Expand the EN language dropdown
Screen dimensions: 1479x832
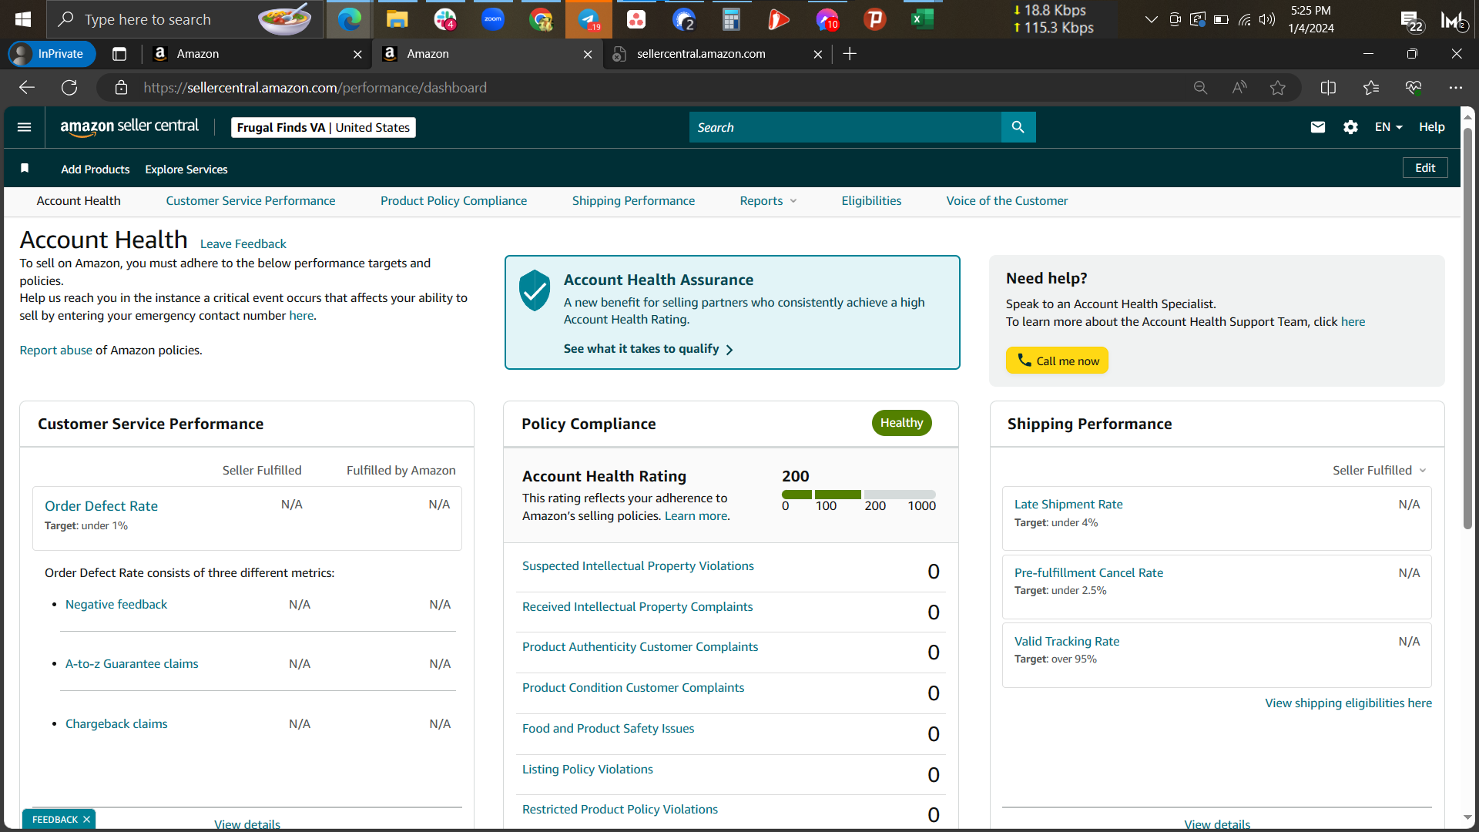pos(1388,127)
